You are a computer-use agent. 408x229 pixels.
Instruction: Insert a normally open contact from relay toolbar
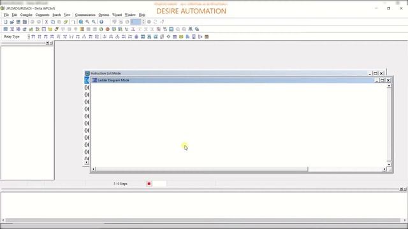pos(33,37)
